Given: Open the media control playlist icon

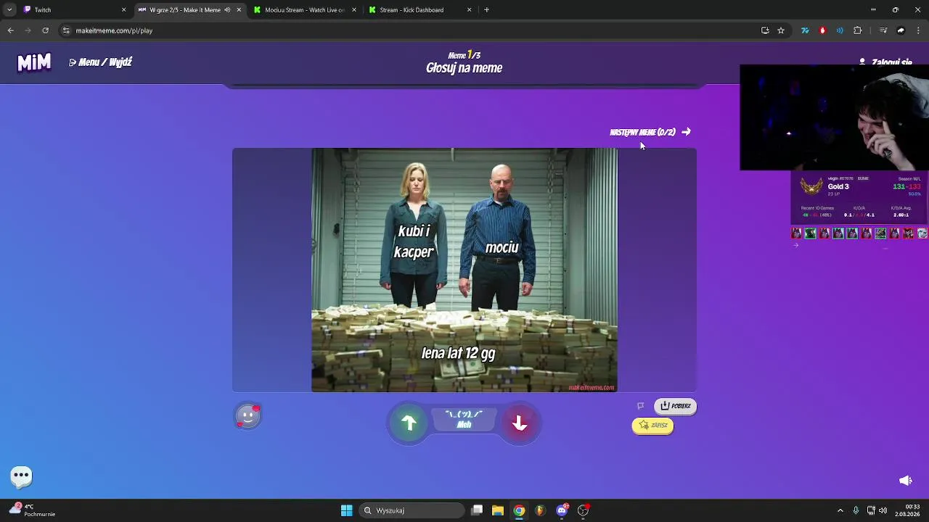Looking at the screenshot, I should coord(883,30).
